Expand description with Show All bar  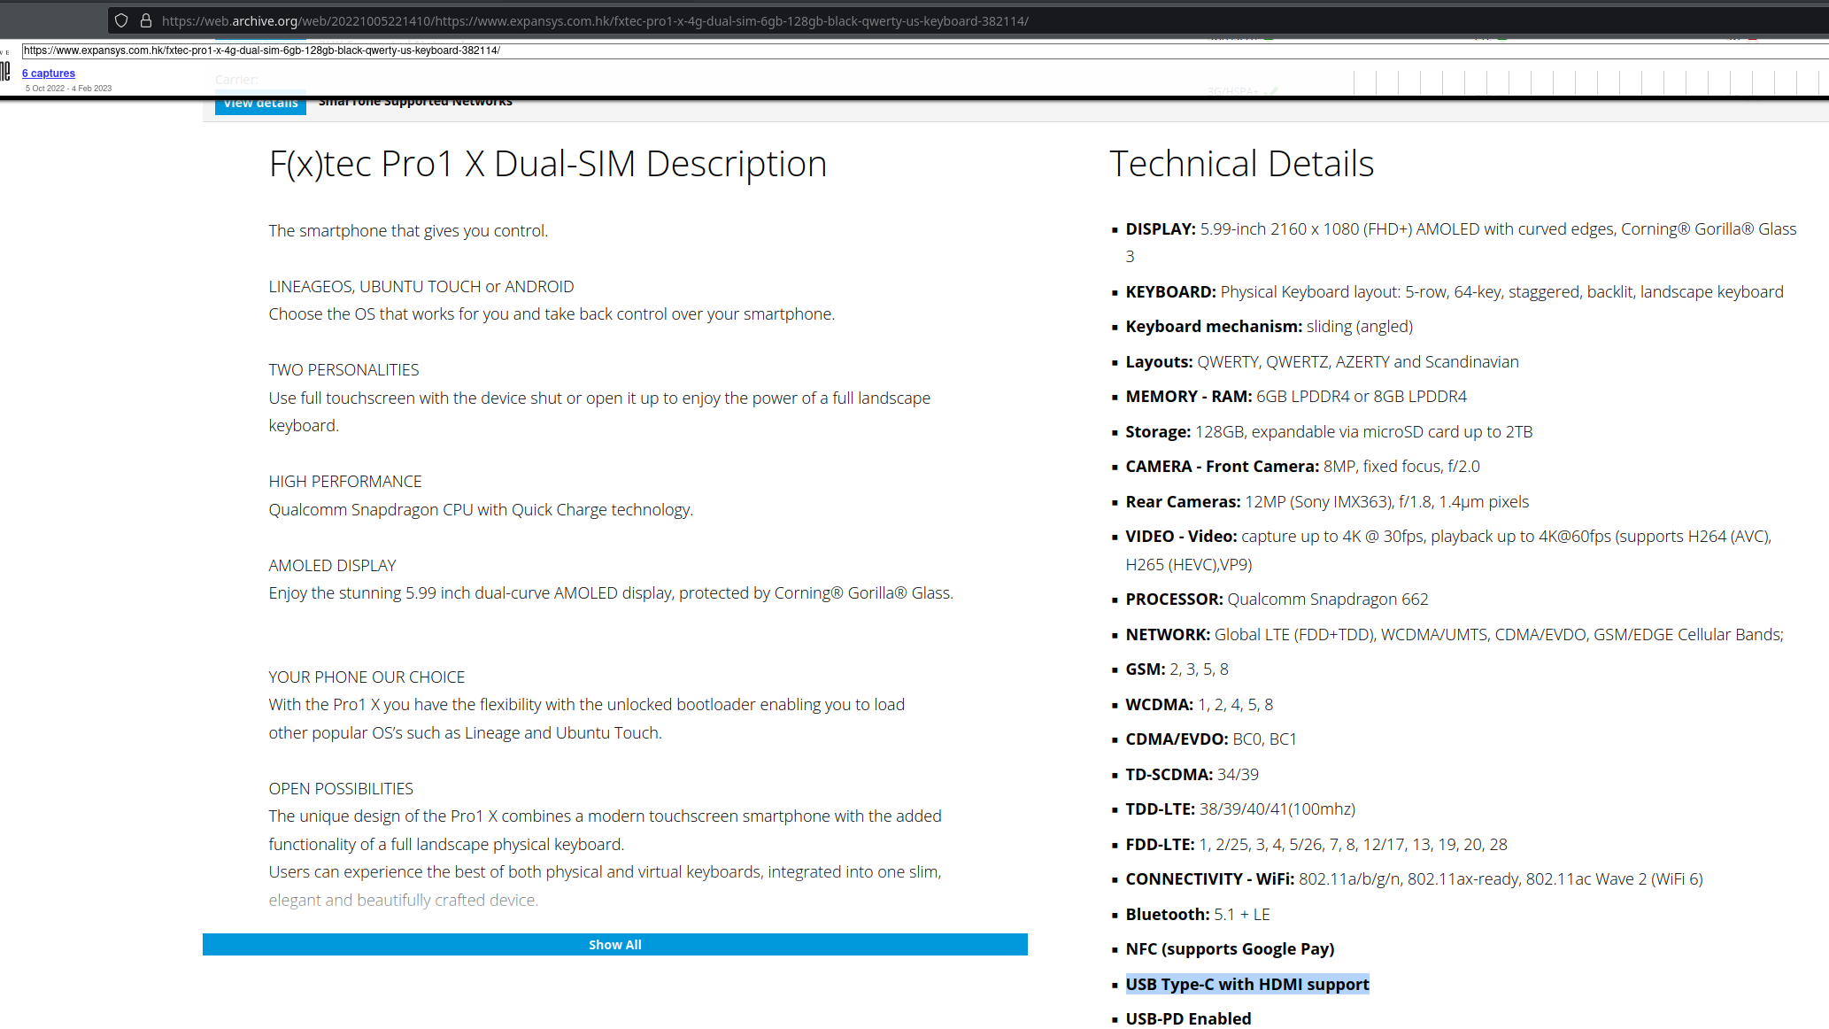coord(614,945)
